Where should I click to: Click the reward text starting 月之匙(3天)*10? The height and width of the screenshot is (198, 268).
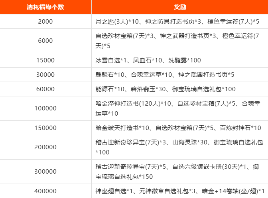[177, 22]
